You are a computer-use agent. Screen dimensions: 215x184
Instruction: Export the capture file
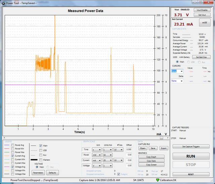coord(164,148)
